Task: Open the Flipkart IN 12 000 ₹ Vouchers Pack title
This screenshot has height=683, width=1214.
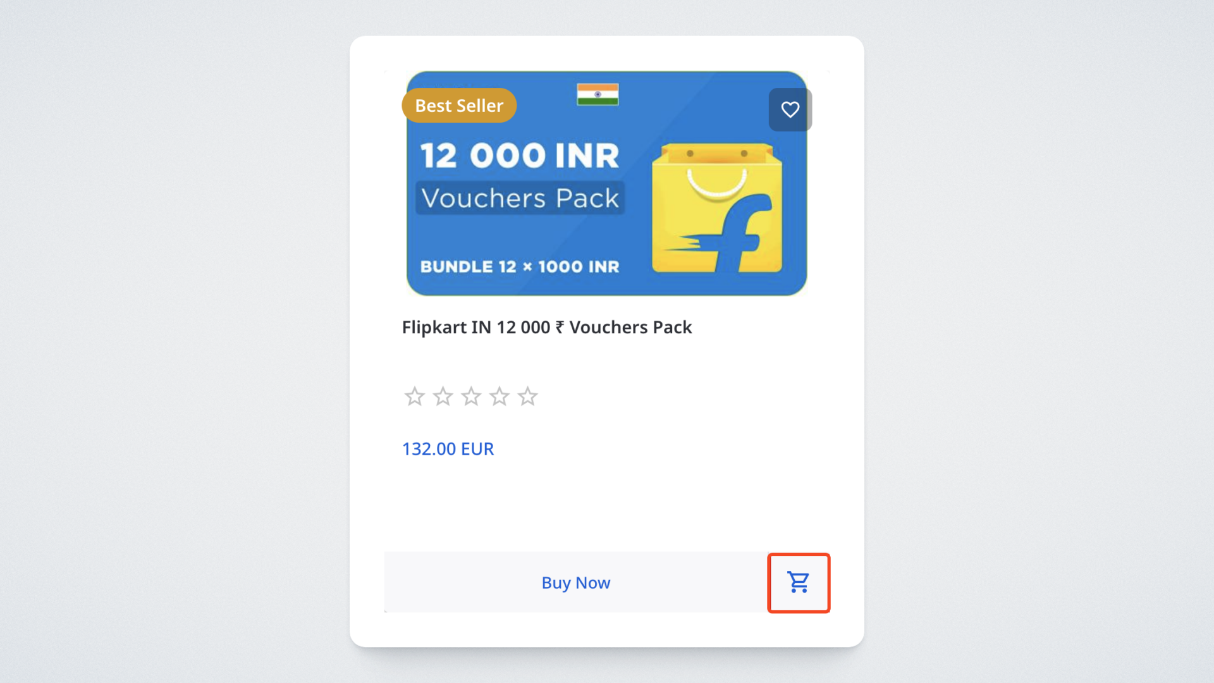Action: tap(547, 327)
